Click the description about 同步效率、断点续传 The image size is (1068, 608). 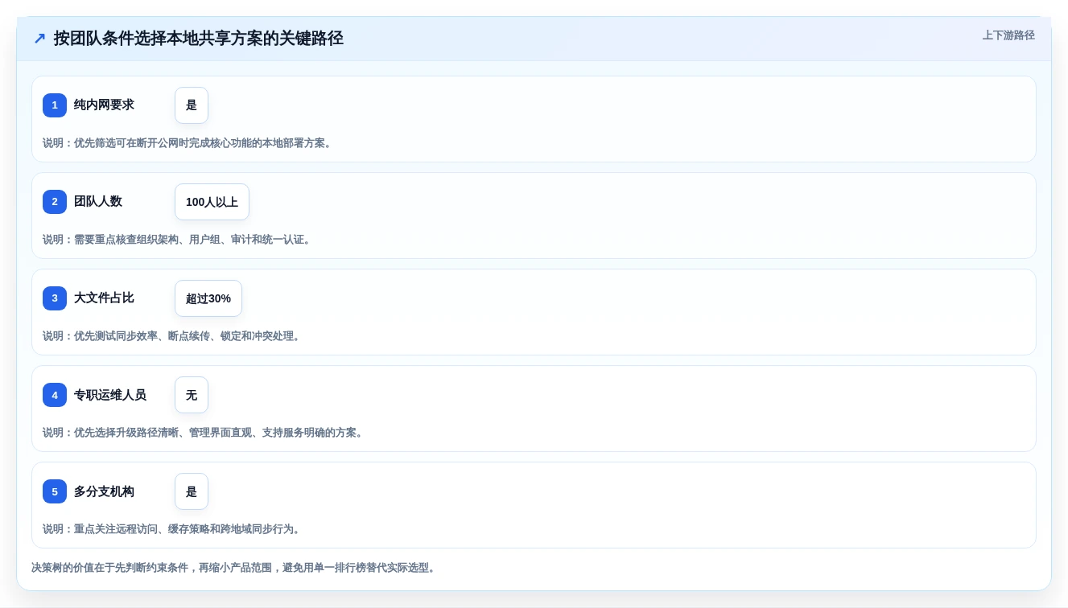pyautogui.click(x=173, y=336)
